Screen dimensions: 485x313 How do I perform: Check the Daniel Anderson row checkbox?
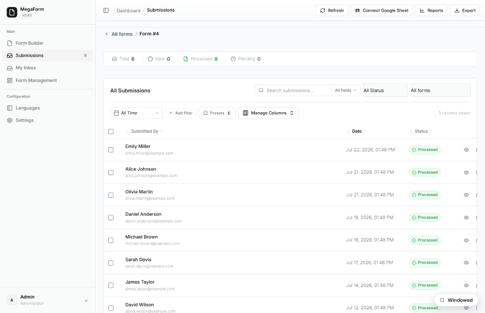point(111,218)
